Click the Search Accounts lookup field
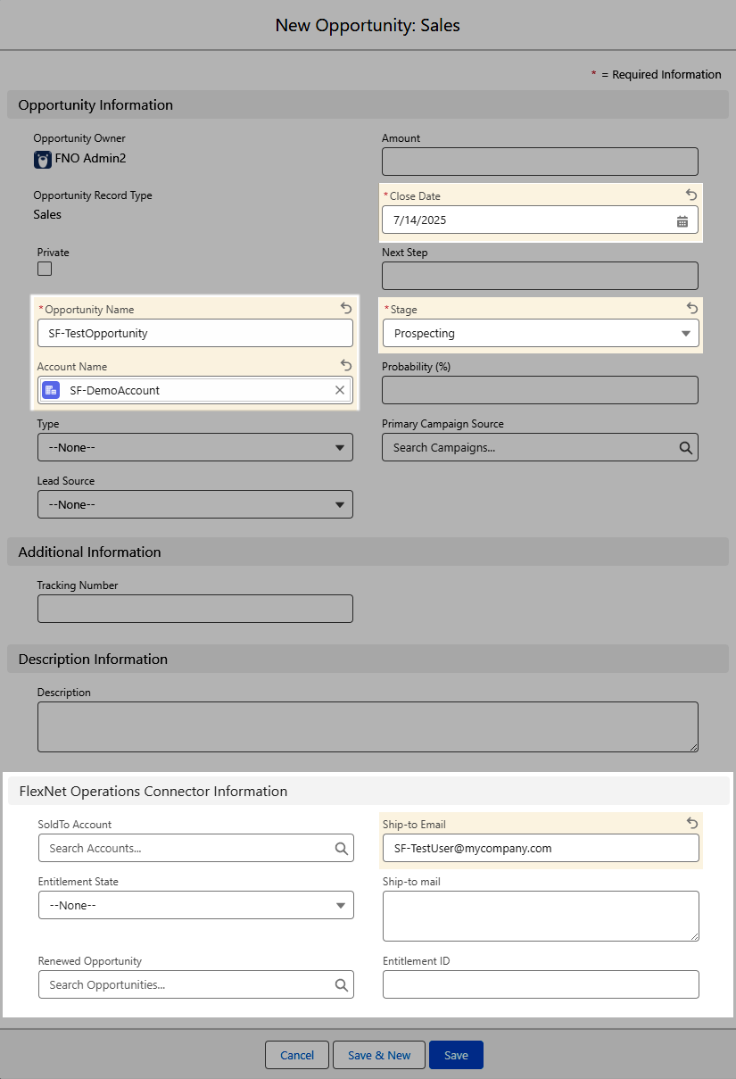Image resolution: width=736 pixels, height=1079 pixels. (x=196, y=848)
